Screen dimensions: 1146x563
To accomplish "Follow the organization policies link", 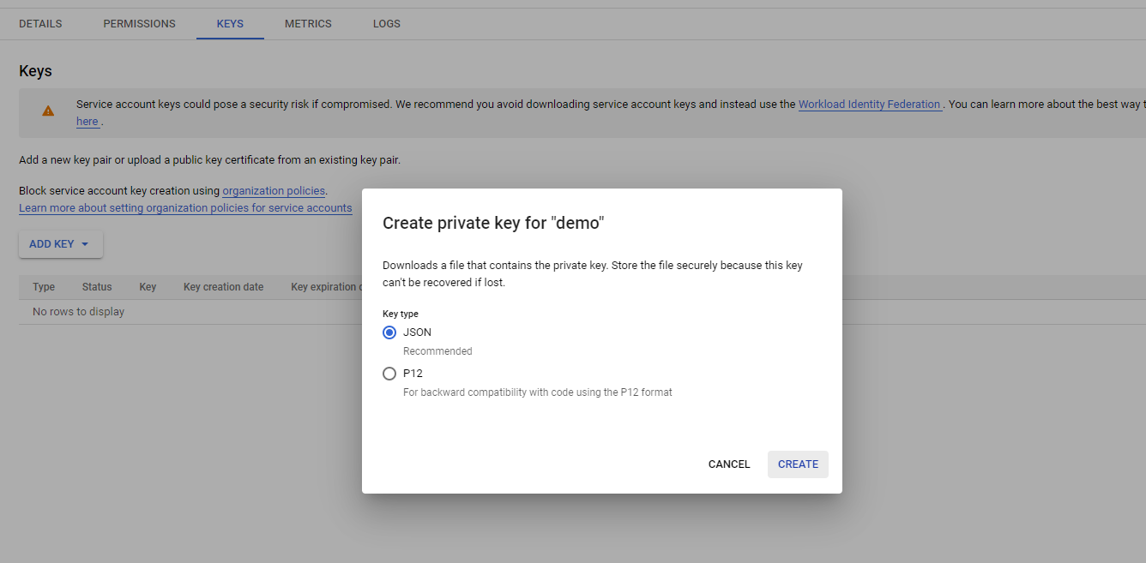I will (x=274, y=191).
